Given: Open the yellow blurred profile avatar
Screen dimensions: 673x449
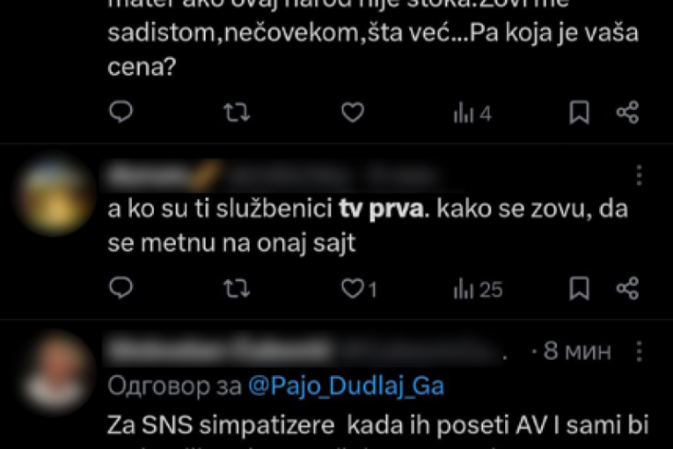Looking at the screenshot, I should (54, 196).
